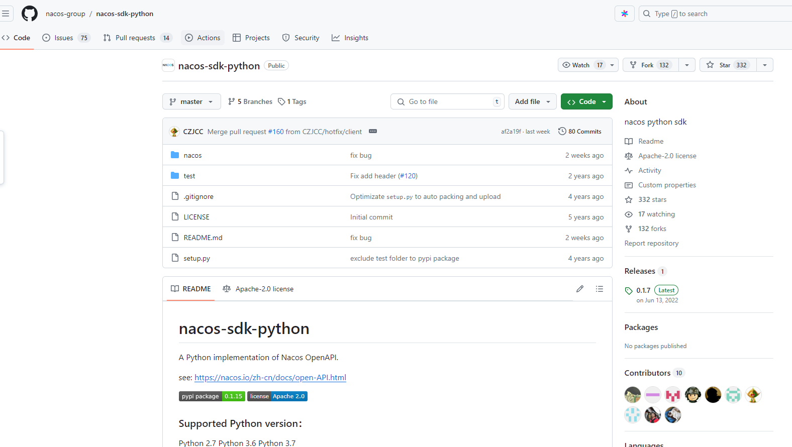Click the black circle contributor avatar

point(713,395)
